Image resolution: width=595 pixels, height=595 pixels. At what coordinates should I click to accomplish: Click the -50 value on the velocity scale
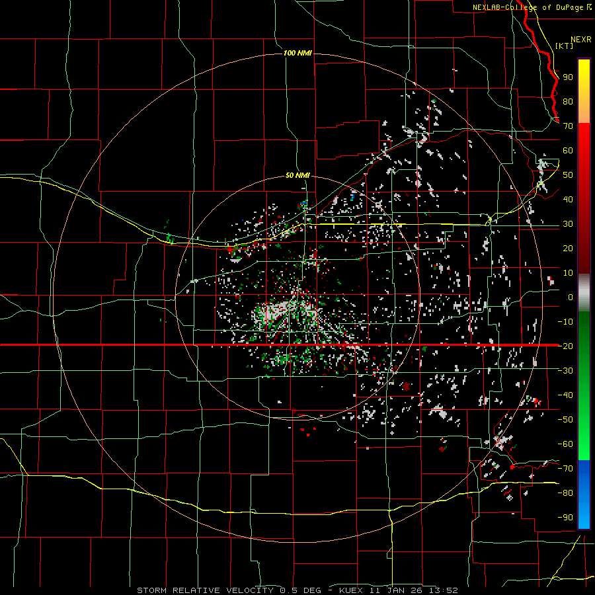[x=565, y=420]
